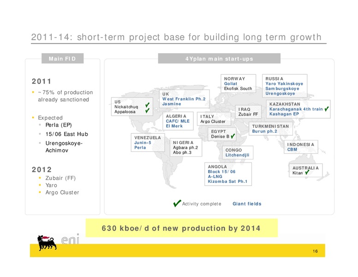
Task: Click El Merk under Algeria
Action: click(x=174, y=126)
